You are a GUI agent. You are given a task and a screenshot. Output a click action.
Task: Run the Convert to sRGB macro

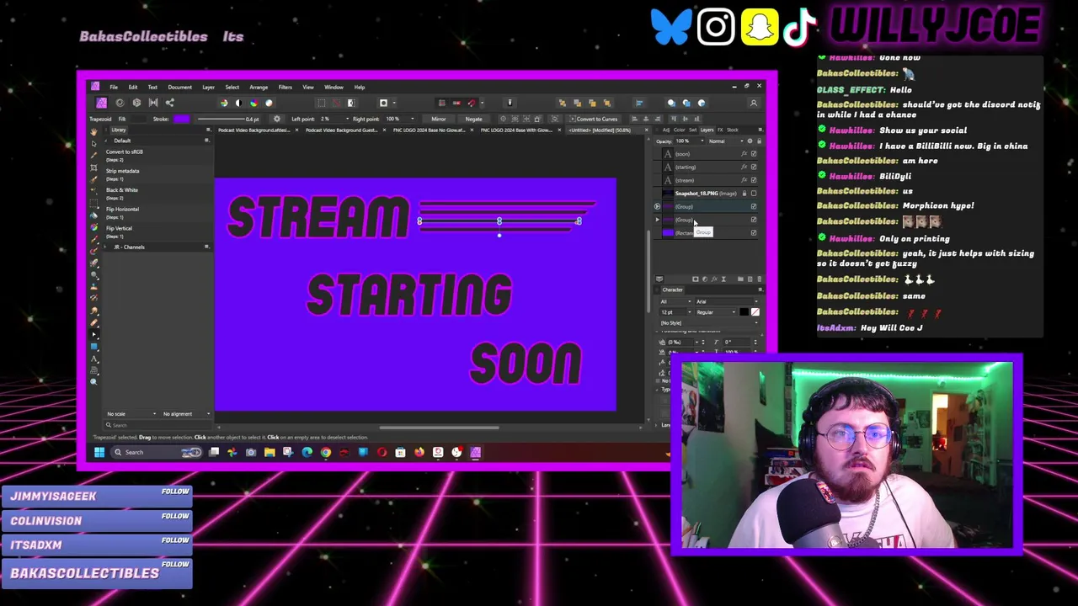click(x=124, y=152)
